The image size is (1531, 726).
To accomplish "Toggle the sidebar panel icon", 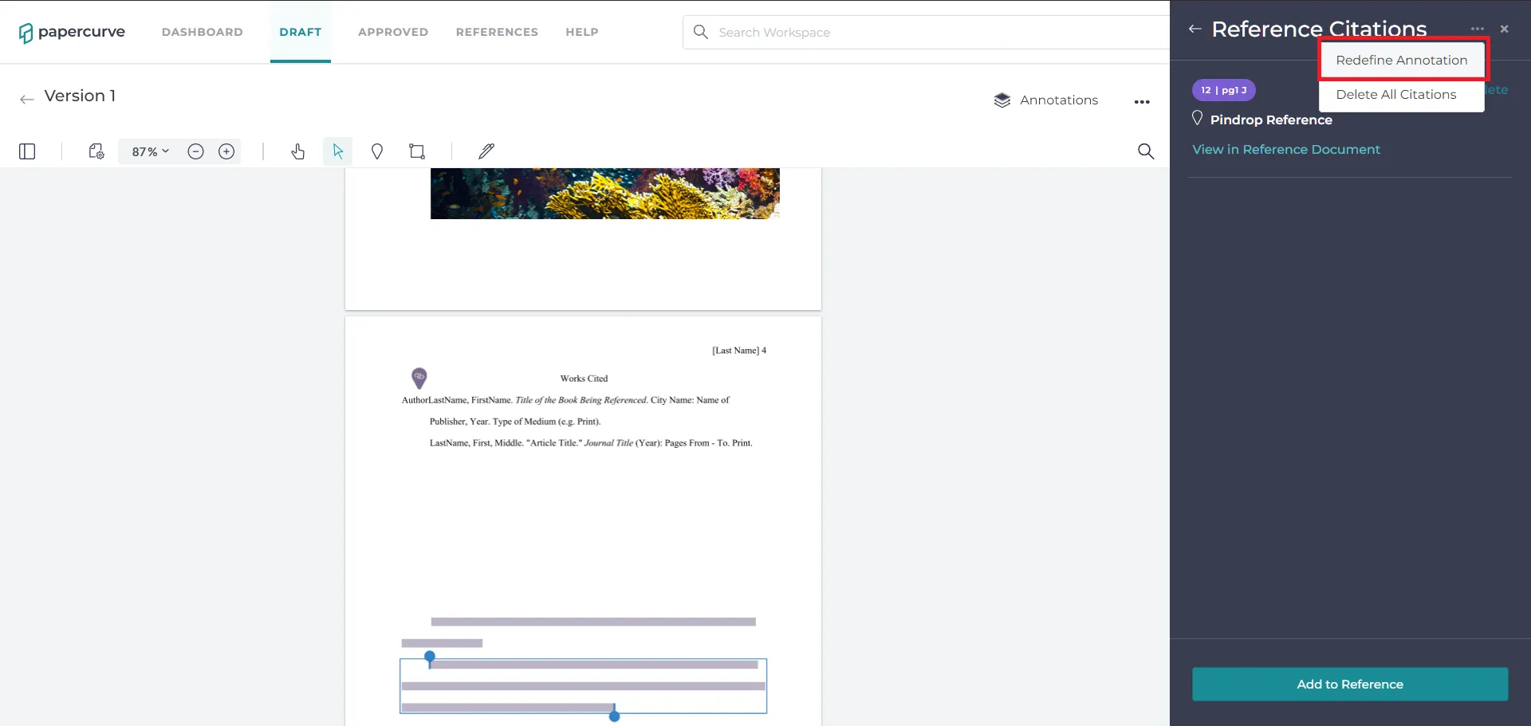I will (x=27, y=151).
